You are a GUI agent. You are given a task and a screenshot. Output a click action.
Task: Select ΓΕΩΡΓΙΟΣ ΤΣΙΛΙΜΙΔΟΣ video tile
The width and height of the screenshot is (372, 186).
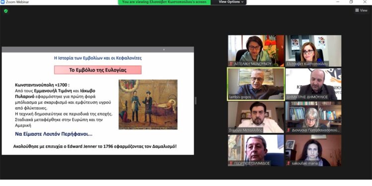256,150
